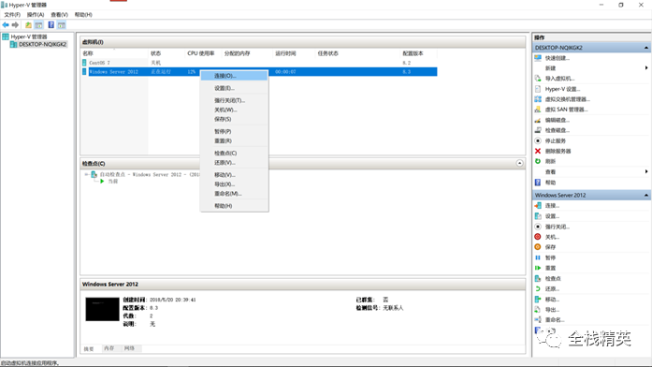The height and width of the screenshot is (367, 652).
Task: Click the orange 保存 save icon
Action: (538, 247)
